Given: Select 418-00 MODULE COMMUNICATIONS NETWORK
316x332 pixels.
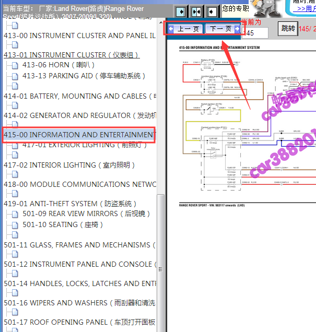Looking at the screenshot, I should 80,184.
